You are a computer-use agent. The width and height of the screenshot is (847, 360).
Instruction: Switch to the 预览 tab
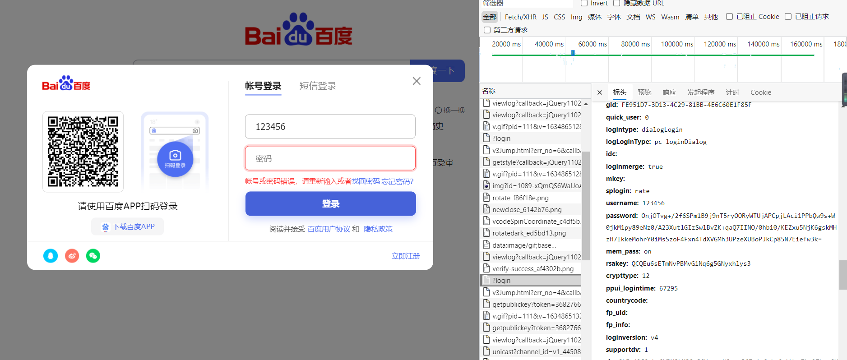(644, 92)
